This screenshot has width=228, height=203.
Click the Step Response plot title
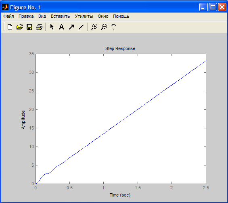[x=120, y=48]
